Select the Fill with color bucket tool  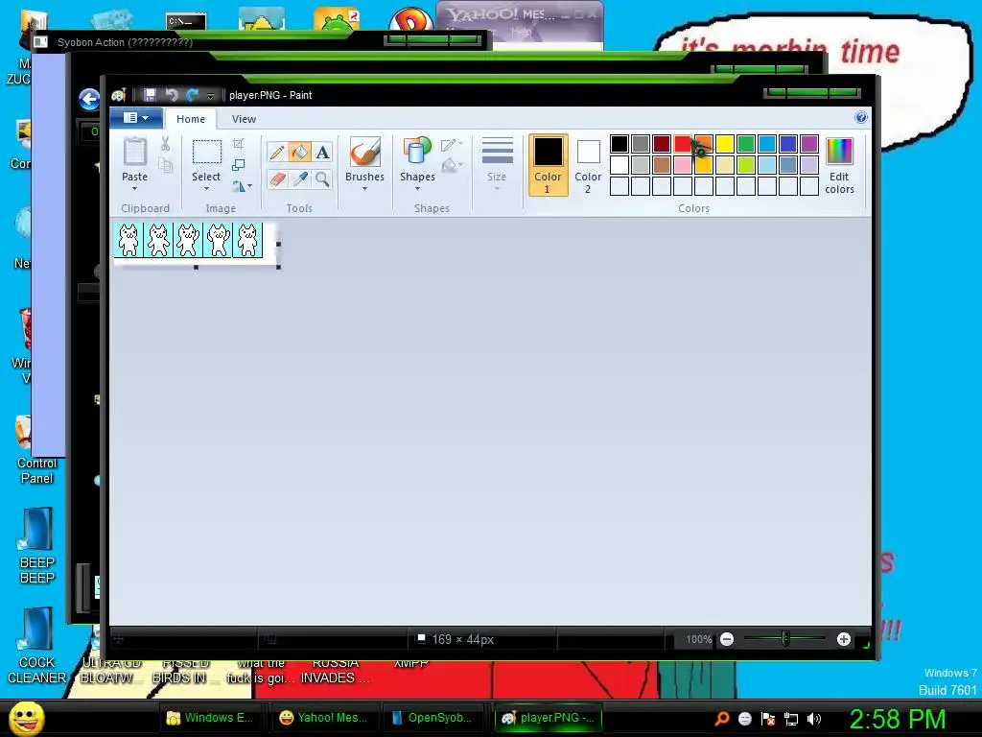299,152
